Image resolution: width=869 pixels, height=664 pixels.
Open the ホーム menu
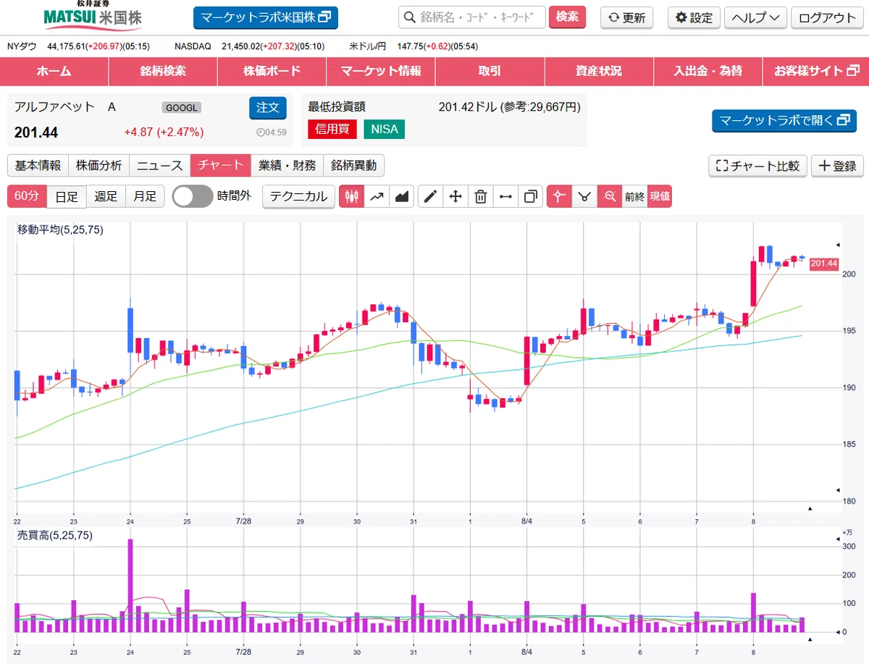(54, 71)
